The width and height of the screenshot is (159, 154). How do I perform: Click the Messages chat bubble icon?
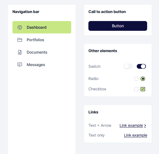(20, 65)
